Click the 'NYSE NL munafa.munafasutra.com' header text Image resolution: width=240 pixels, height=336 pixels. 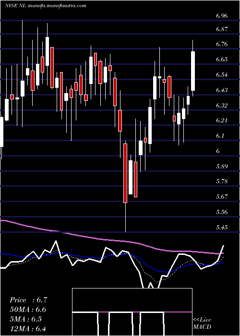[46, 6]
